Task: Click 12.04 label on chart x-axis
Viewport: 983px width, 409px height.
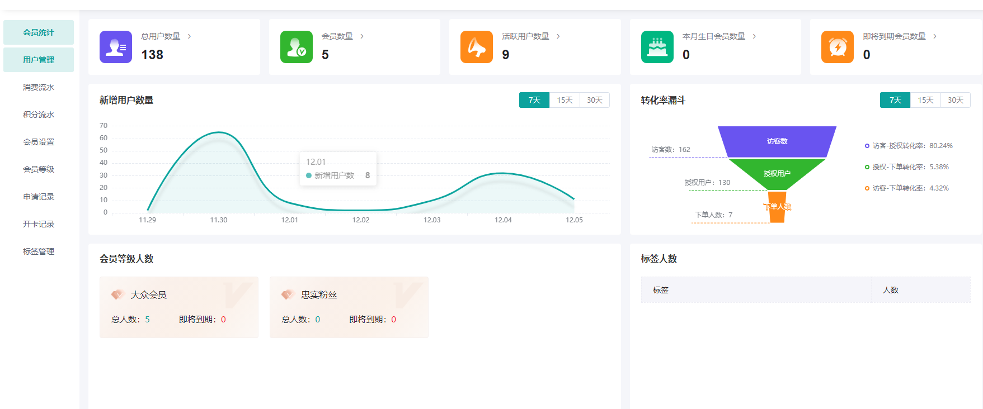Action: (503, 220)
